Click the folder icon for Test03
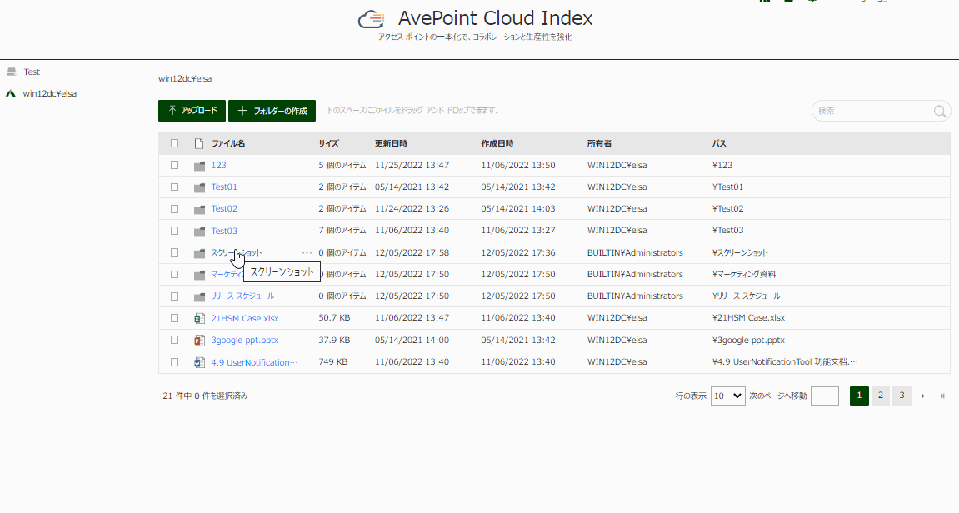 click(199, 232)
